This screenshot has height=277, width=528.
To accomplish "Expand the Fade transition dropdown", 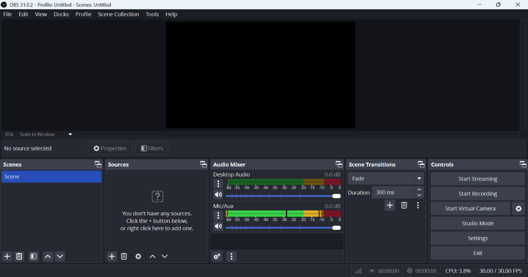I will tap(419, 179).
